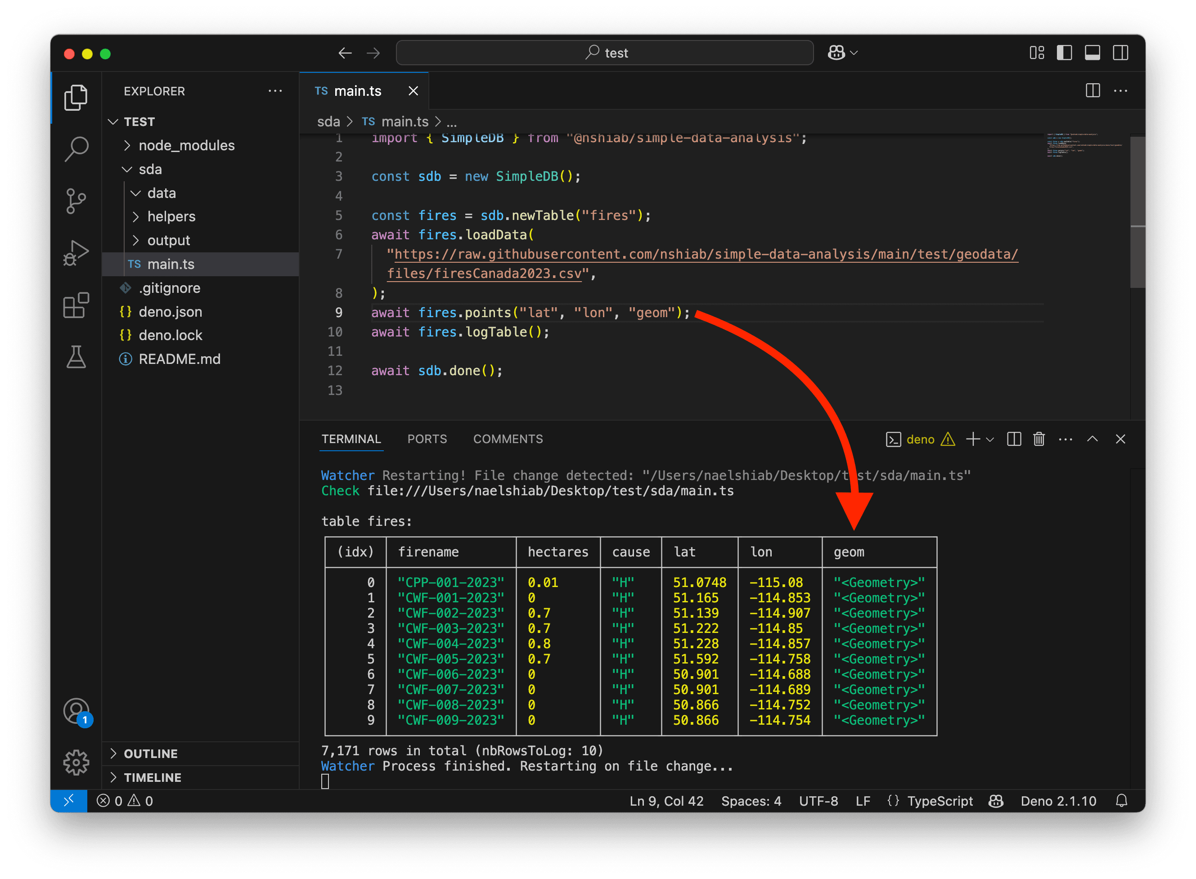The height and width of the screenshot is (879, 1196).
Task: Collapse the TEST workspace folder
Action: tap(200, 122)
